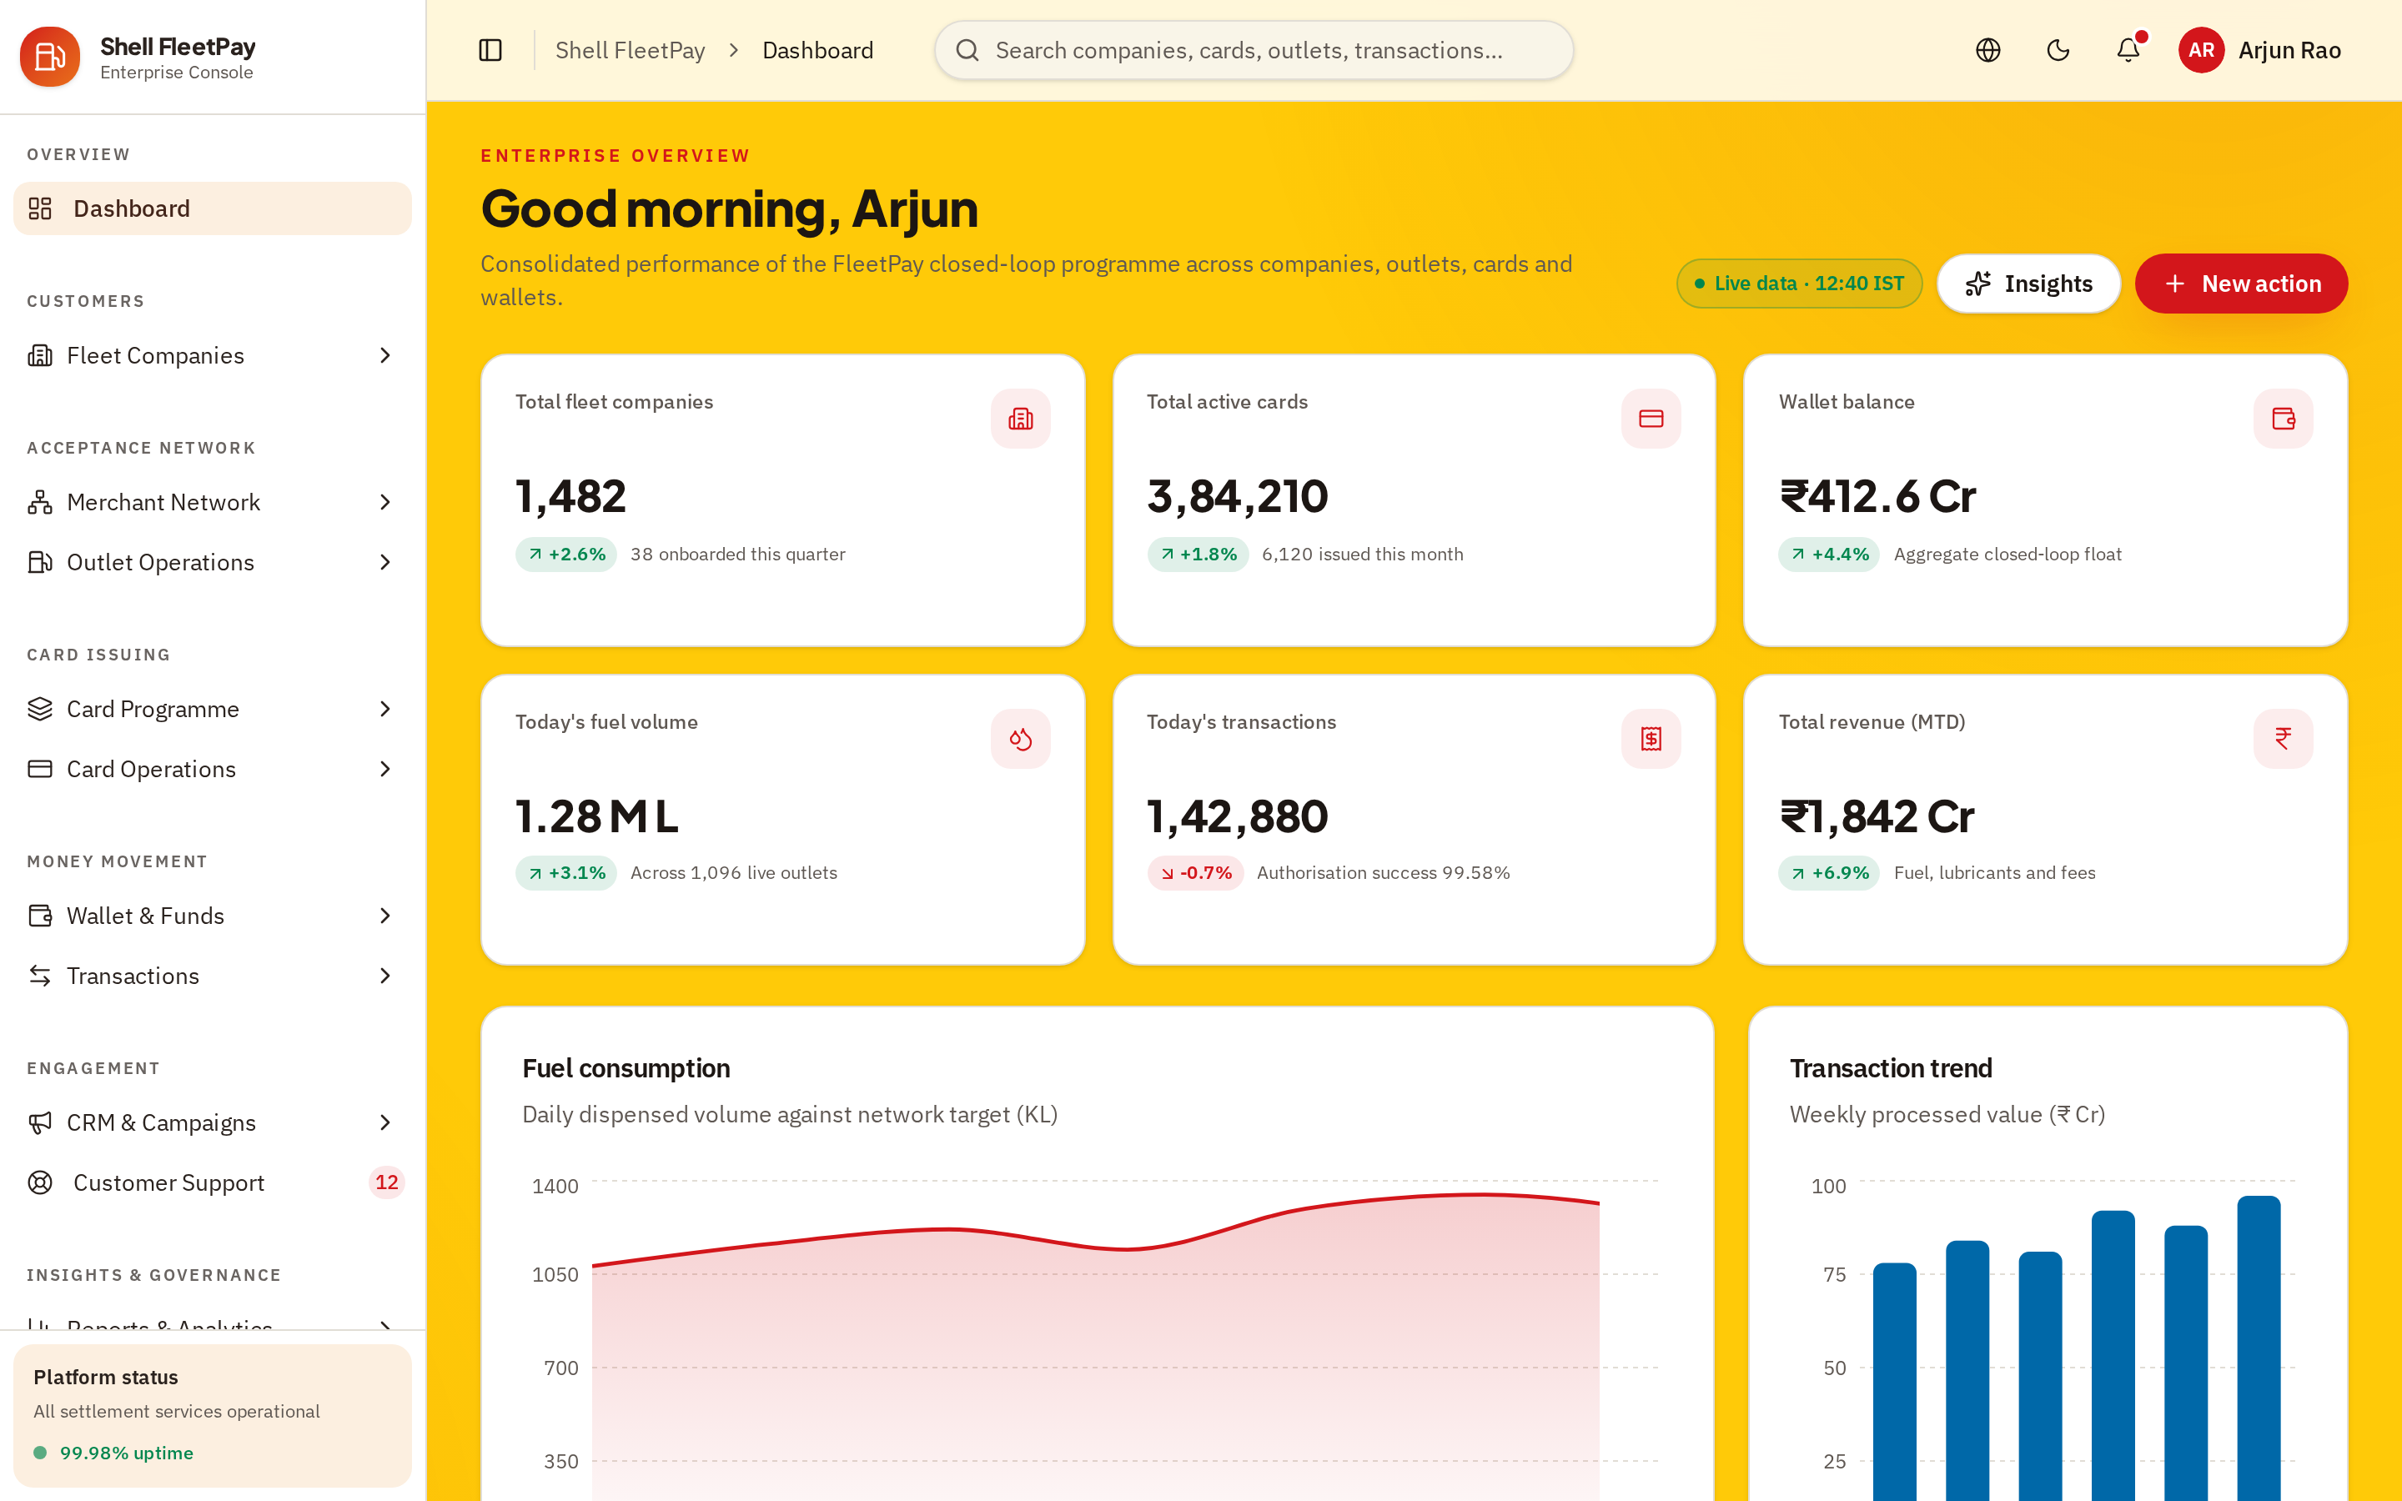The width and height of the screenshot is (2402, 1501).
Task: Expand the Fleet Companies chevron
Action: [385, 355]
